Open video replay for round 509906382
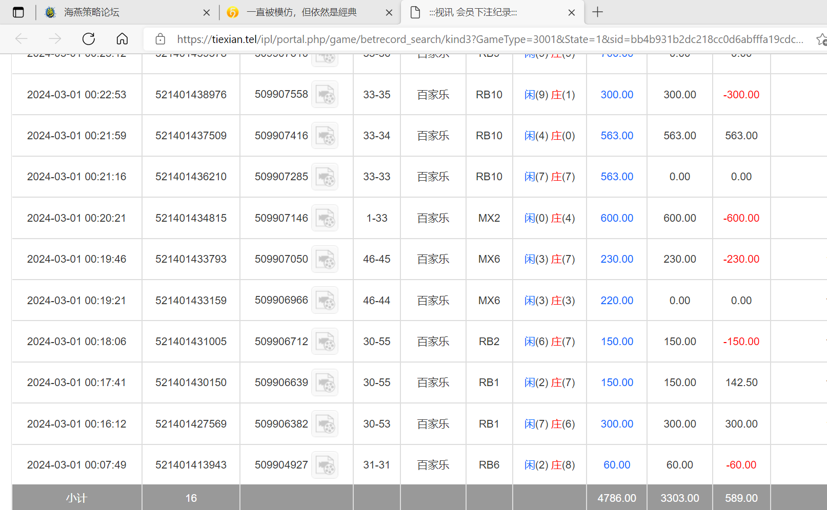Viewport: 827px width, 510px height. coord(325,424)
